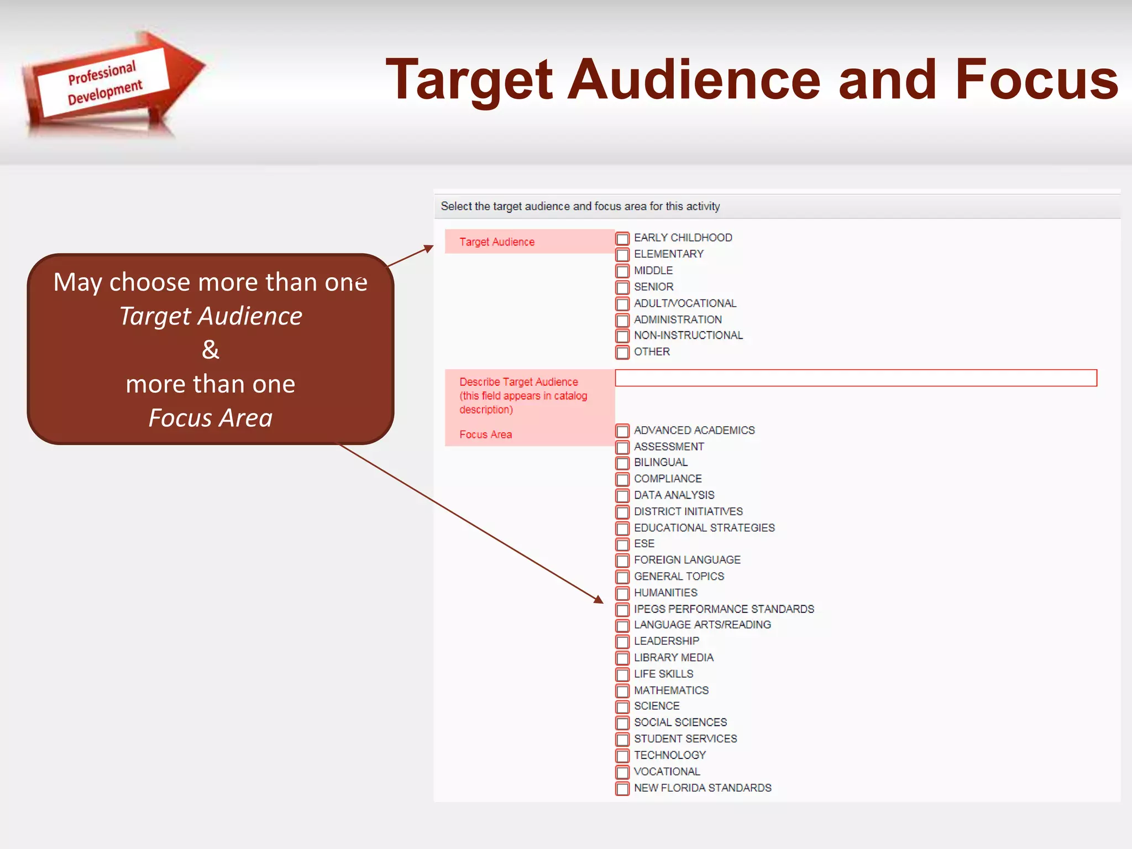Tick the MIDDLE audience checkbox
The height and width of the screenshot is (849, 1132).
point(622,271)
